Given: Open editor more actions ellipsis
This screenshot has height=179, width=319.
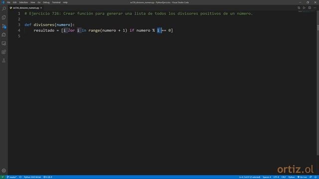Looking at the screenshot, I should pos(315,8).
